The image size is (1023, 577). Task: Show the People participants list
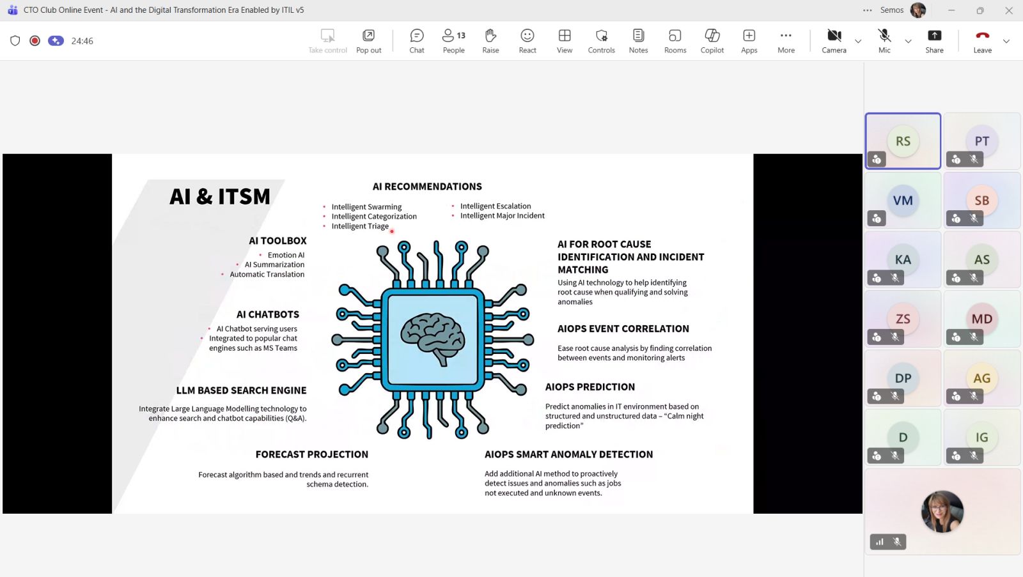453,41
